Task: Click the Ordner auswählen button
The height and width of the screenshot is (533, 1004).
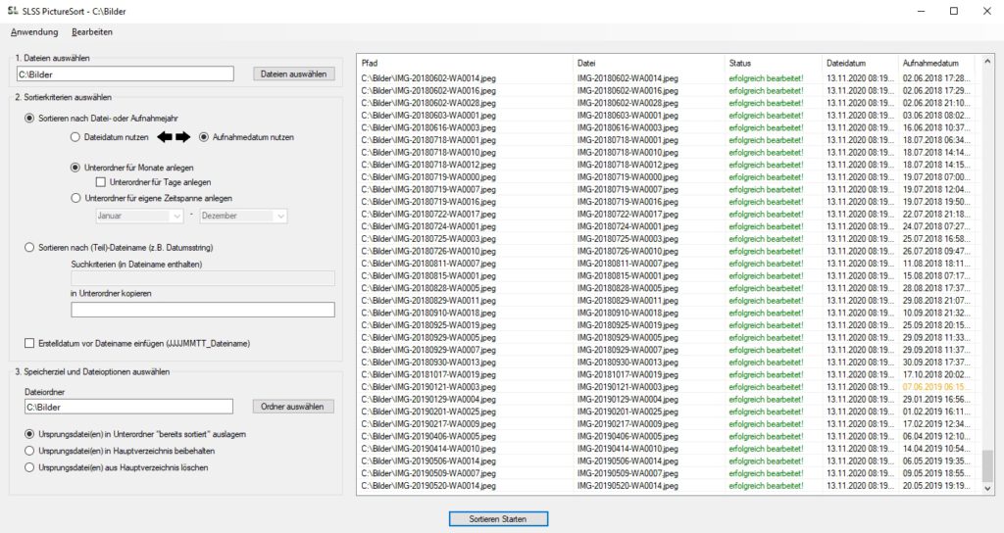Action: click(x=293, y=407)
